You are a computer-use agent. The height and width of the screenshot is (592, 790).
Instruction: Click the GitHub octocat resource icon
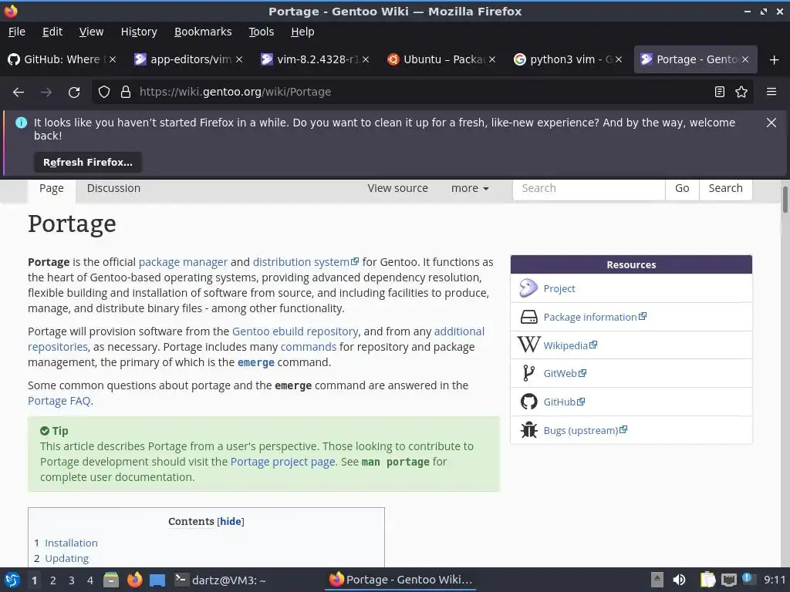coord(528,402)
